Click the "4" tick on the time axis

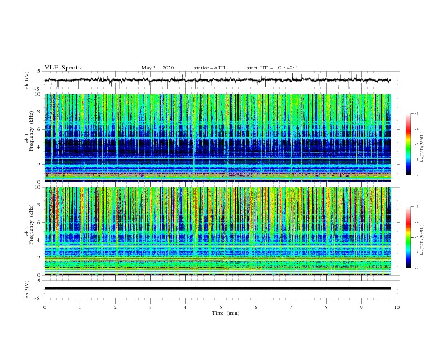(185, 307)
